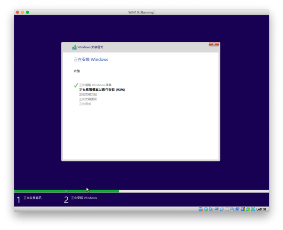
Task: Click the green installation progress bar
Action: click(93, 191)
